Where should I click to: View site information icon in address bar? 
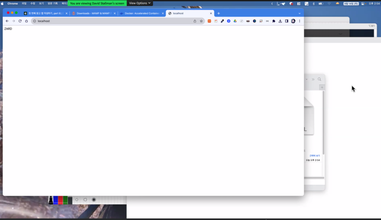35,21
